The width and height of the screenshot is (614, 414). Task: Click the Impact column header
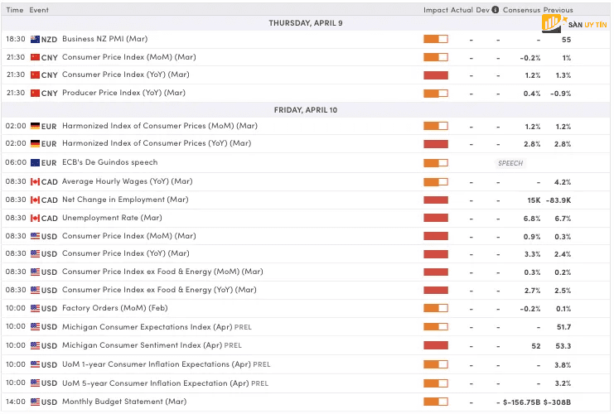click(x=436, y=11)
